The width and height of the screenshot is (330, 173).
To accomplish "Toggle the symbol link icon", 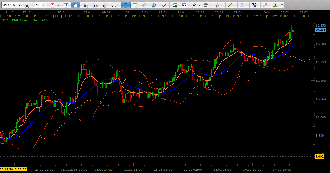I will click(x=26, y=5).
